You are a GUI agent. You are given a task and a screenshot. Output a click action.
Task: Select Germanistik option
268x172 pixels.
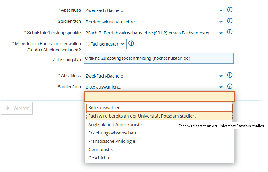159,150
